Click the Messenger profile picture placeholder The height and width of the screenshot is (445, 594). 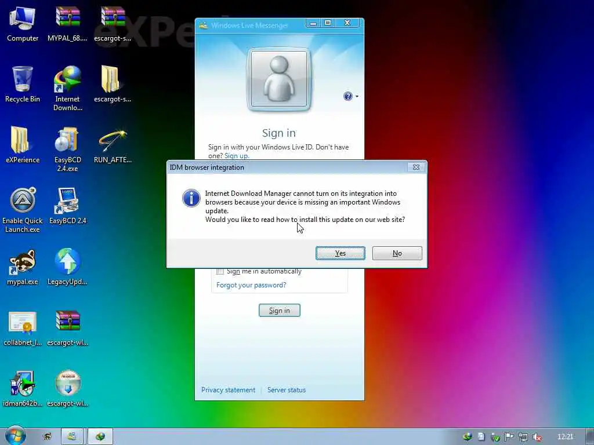[x=279, y=79]
